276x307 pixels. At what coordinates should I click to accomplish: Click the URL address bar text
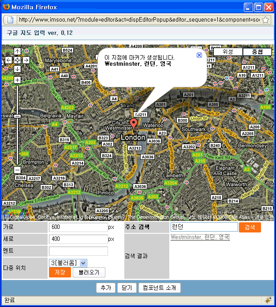coord(139,20)
